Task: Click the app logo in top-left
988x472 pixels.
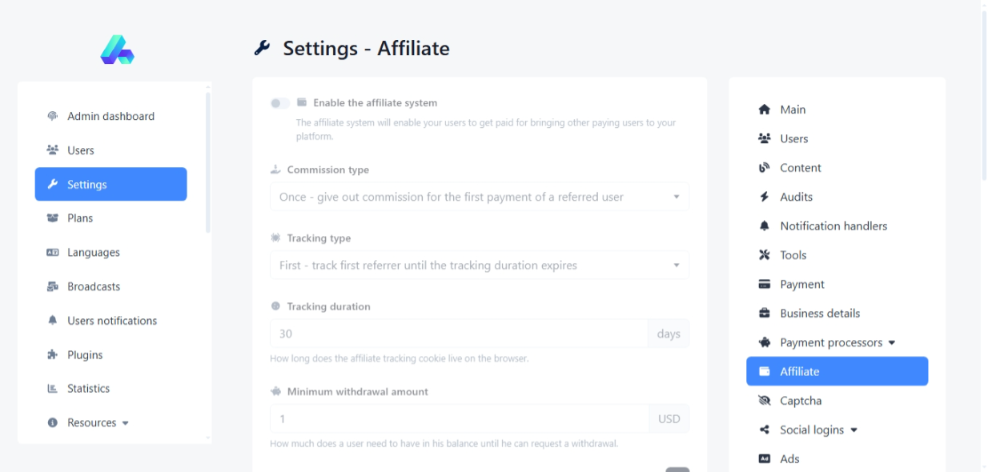Action: tap(117, 50)
